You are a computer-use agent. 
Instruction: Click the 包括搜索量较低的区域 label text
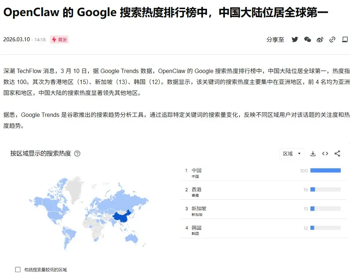[45, 270]
